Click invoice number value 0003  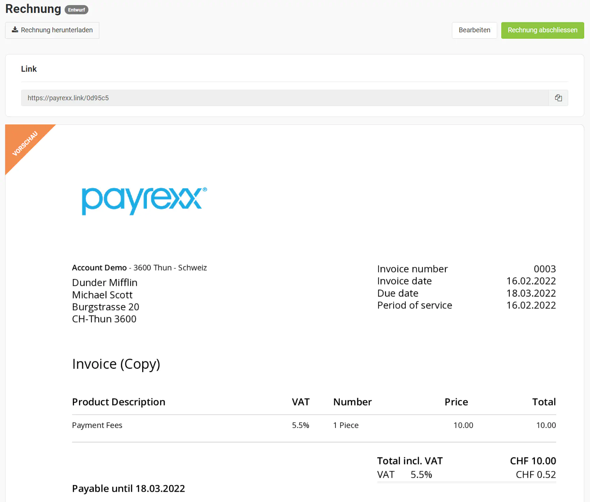(544, 269)
